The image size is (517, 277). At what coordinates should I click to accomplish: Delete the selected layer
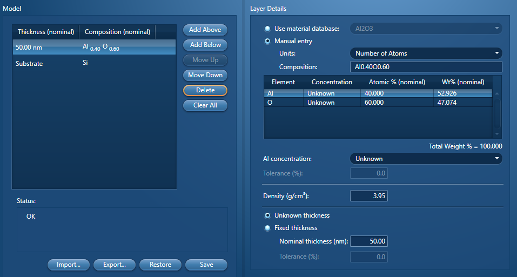(205, 90)
